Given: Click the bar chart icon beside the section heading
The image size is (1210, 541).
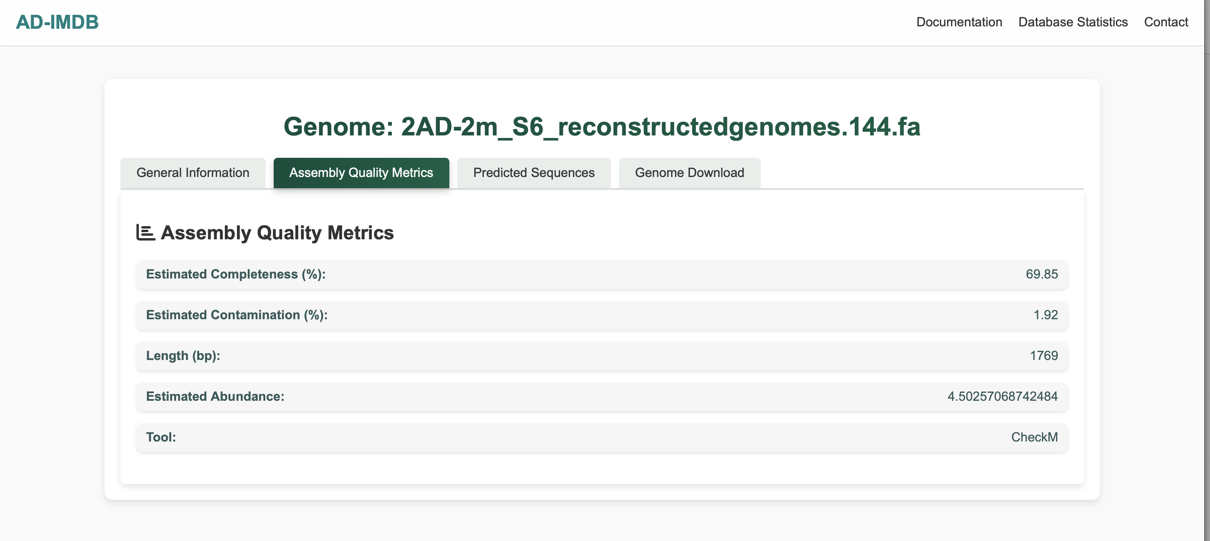Looking at the screenshot, I should tap(145, 232).
